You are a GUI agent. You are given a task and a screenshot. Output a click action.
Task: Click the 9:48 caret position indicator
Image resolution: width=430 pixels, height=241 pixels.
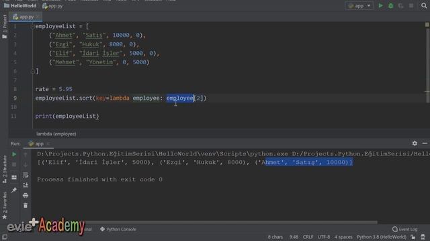pos(294,237)
